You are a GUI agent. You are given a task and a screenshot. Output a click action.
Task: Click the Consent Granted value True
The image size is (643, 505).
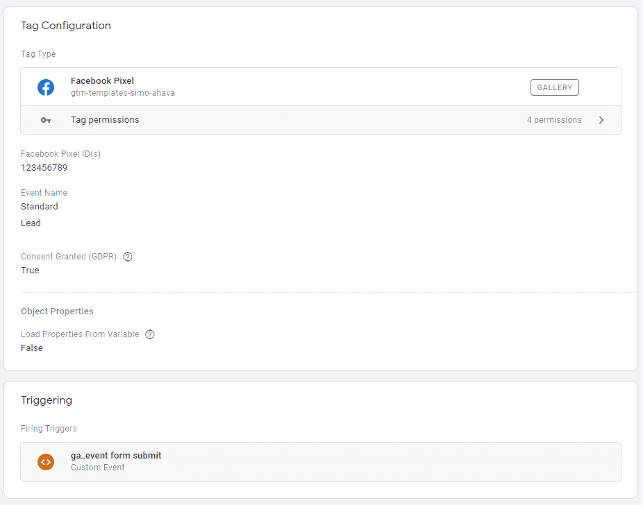(x=30, y=271)
